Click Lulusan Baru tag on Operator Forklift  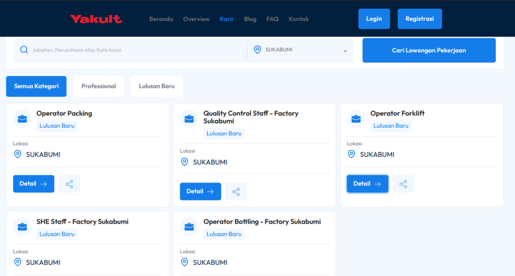click(391, 126)
